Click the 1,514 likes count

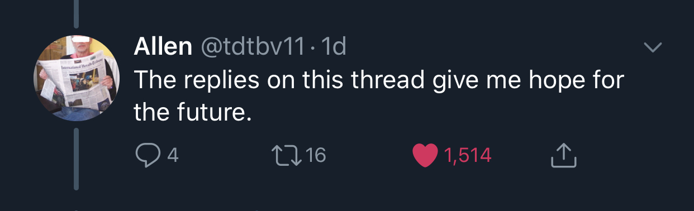pos(468,155)
